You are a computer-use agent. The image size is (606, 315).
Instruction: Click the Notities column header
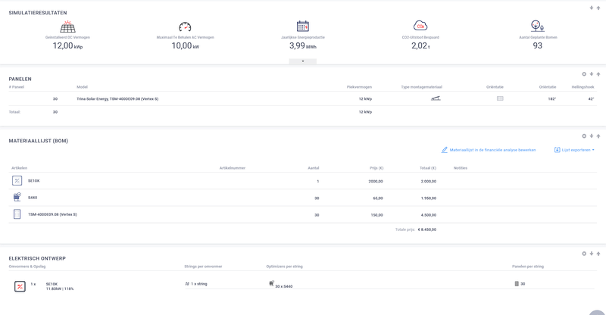click(x=461, y=168)
